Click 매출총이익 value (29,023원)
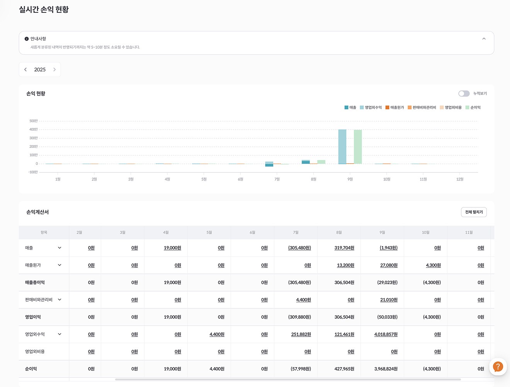Viewport: 510px width, 387px height. tap(387, 283)
